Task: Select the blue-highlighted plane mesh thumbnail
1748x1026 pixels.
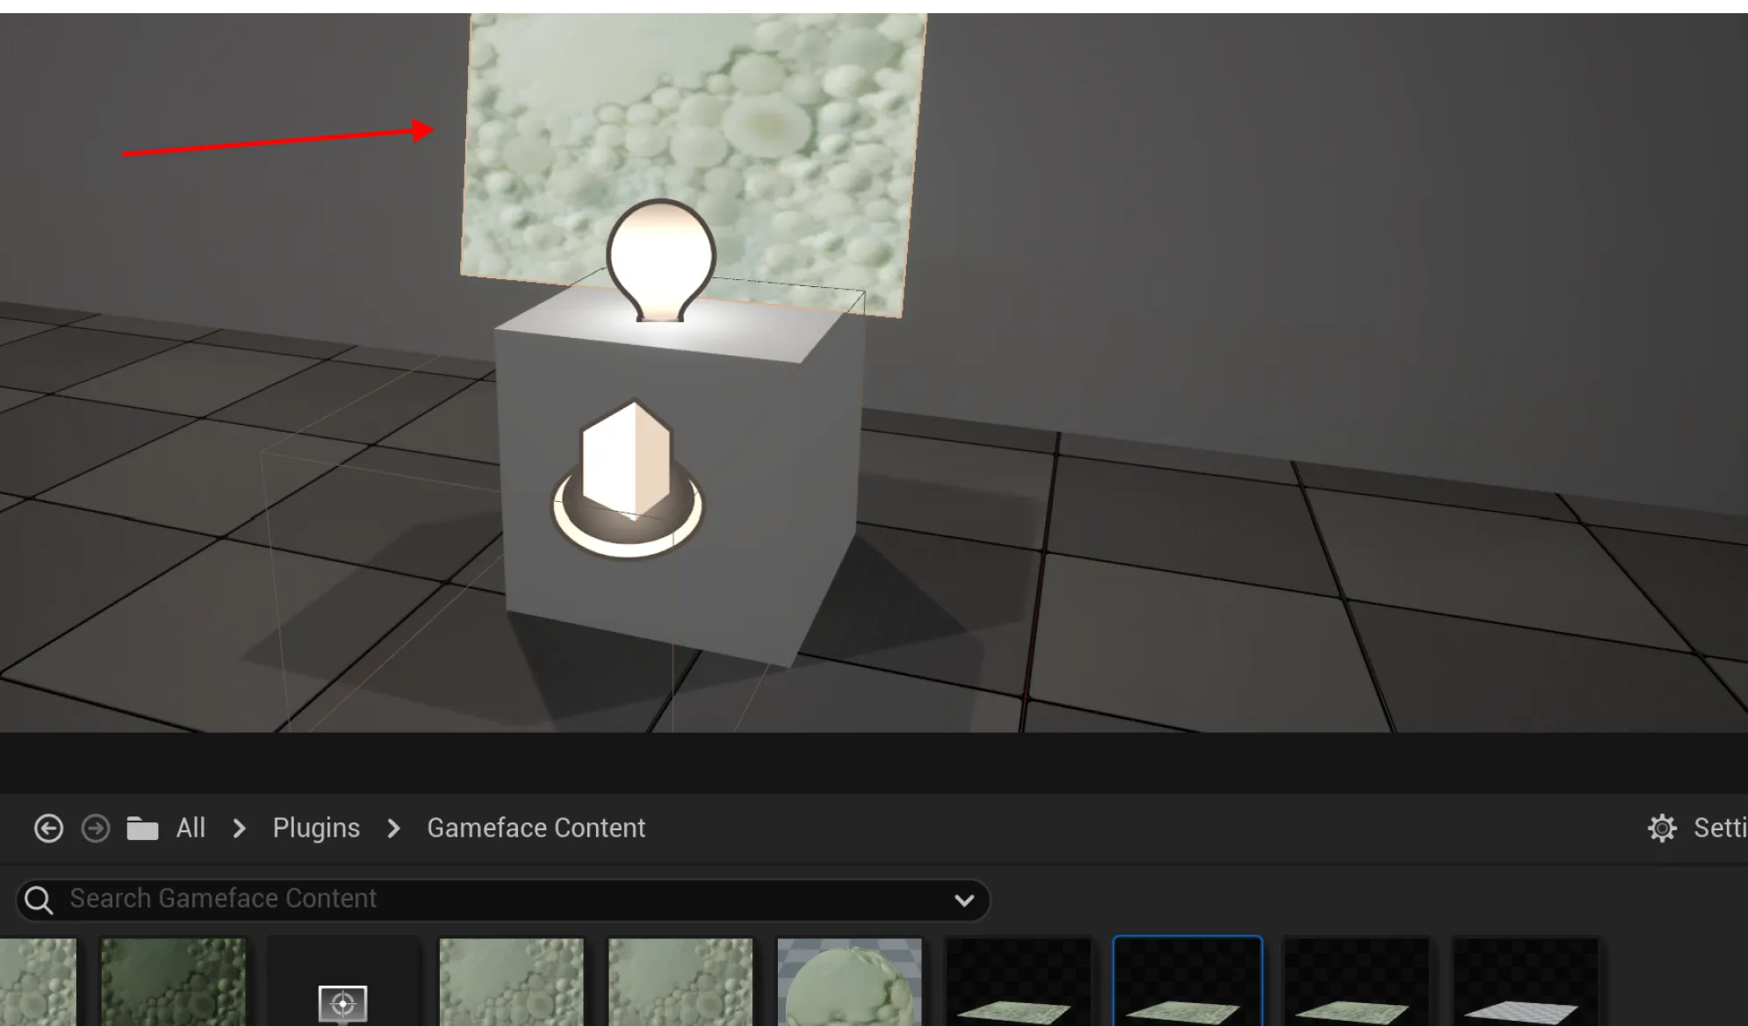Action: pos(1187,983)
